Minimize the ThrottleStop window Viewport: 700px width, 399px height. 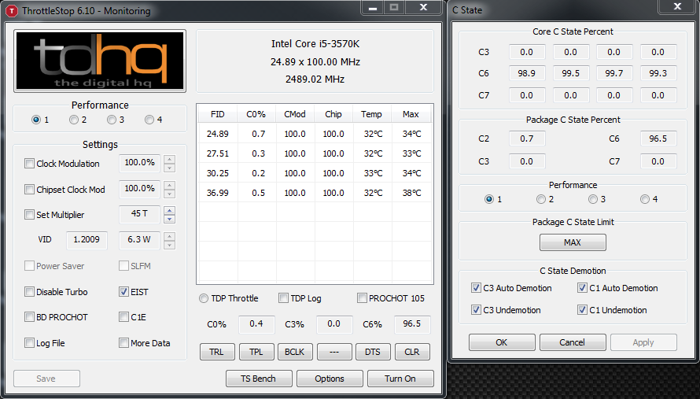click(x=373, y=8)
